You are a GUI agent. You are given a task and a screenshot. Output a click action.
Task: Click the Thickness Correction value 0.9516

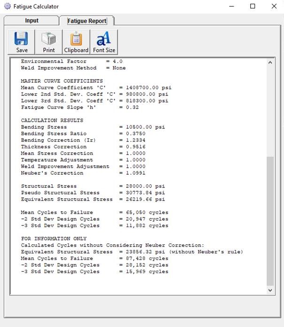136,147
